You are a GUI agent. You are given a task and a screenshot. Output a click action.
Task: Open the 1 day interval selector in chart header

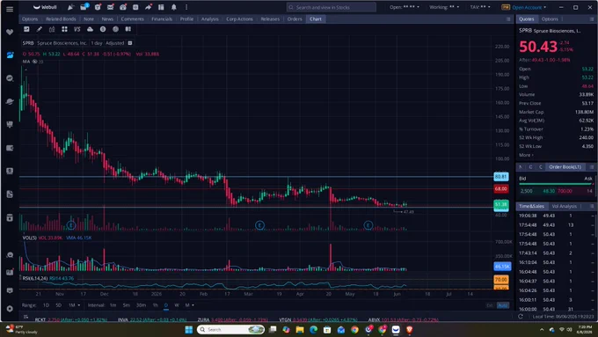97,43
